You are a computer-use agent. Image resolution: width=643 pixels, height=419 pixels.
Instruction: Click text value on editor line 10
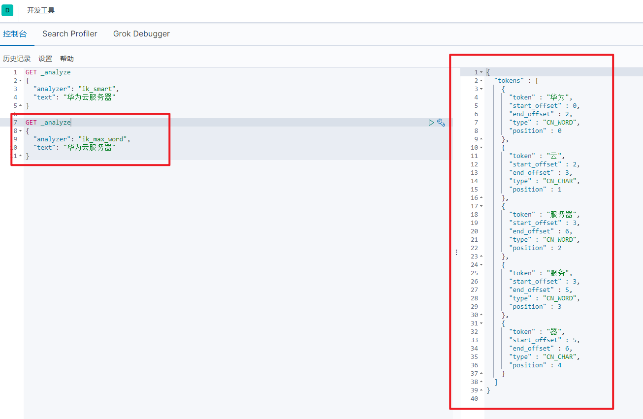pos(89,148)
